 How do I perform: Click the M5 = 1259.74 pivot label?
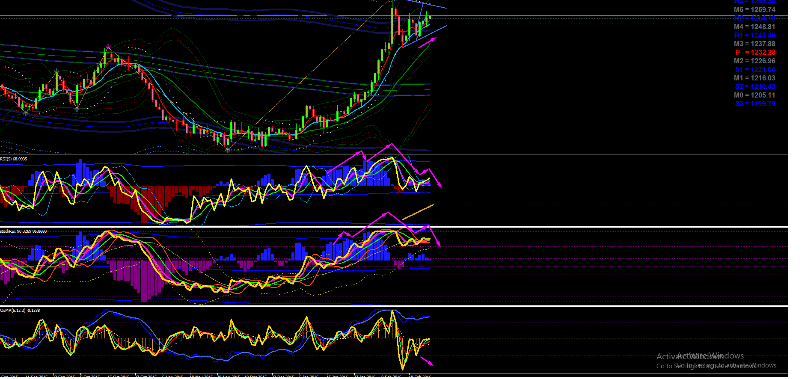754,9
